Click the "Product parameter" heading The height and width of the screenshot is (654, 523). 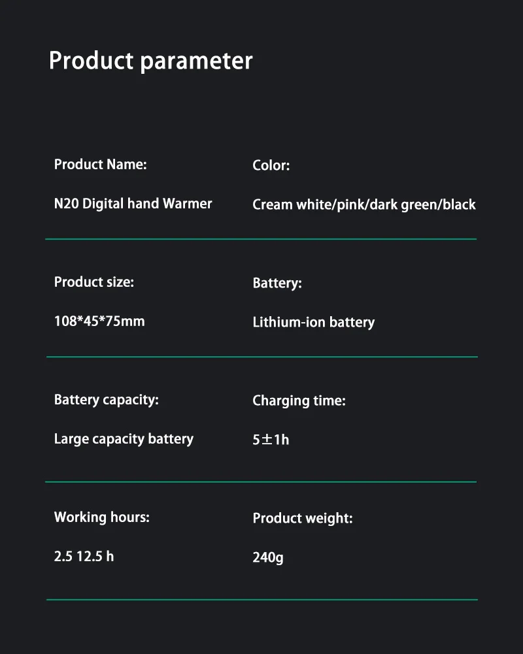click(x=150, y=61)
